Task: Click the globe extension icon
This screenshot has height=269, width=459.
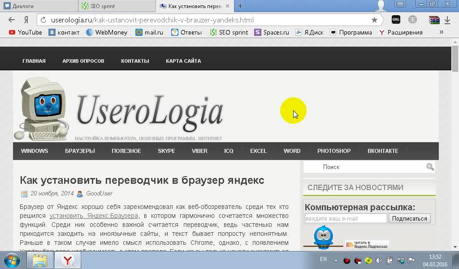Action: (x=412, y=20)
